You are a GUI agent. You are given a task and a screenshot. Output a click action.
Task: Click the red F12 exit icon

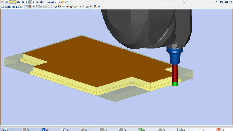pos(218,130)
